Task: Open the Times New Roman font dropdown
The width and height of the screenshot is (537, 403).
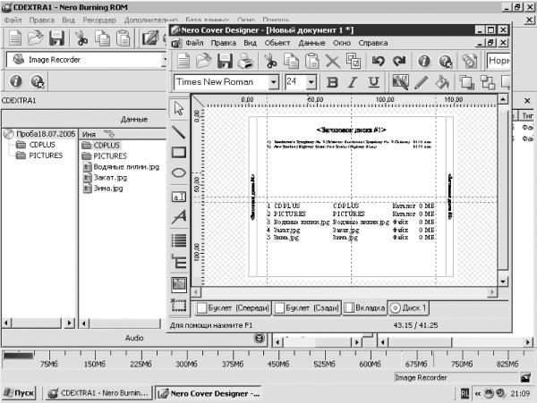Action: click(273, 82)
